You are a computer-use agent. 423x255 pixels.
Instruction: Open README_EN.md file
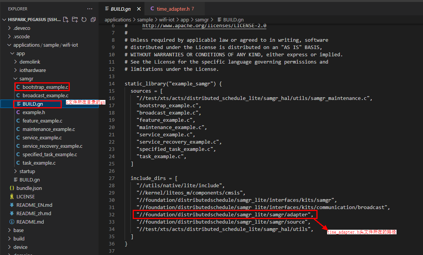click(x=34, y=205)
